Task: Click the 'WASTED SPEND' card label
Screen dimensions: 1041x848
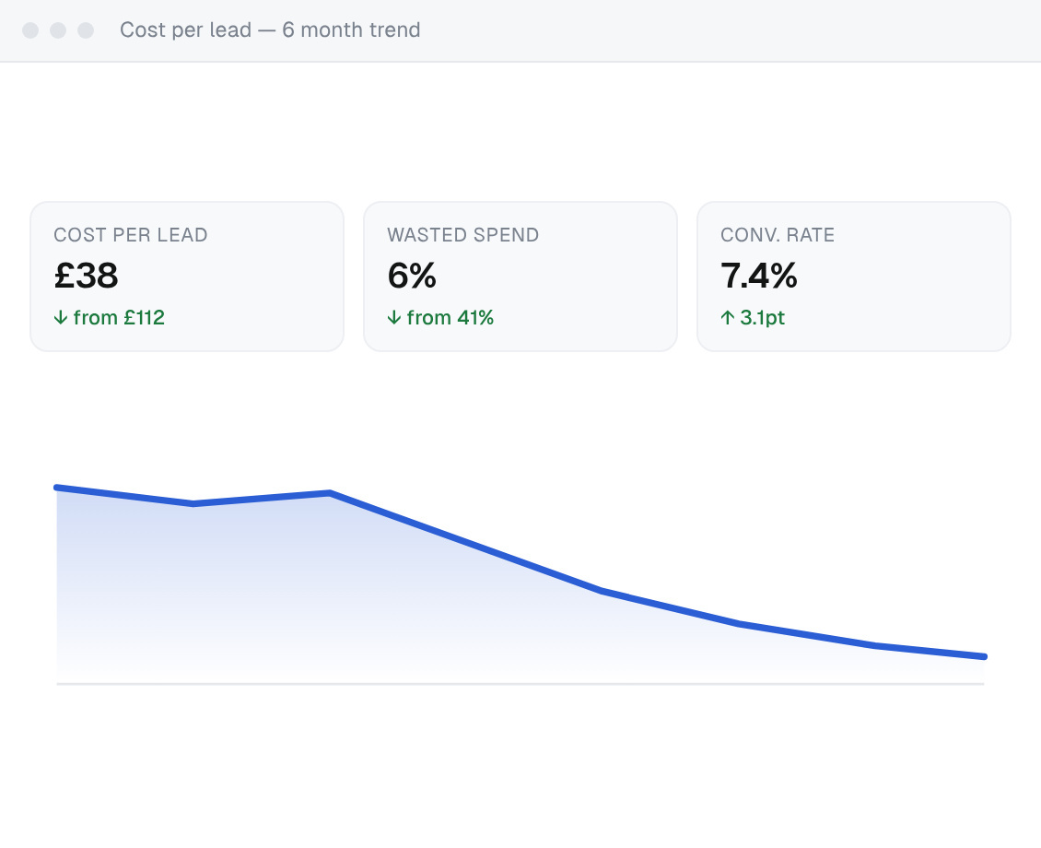Action: click(x=463, y=235)
